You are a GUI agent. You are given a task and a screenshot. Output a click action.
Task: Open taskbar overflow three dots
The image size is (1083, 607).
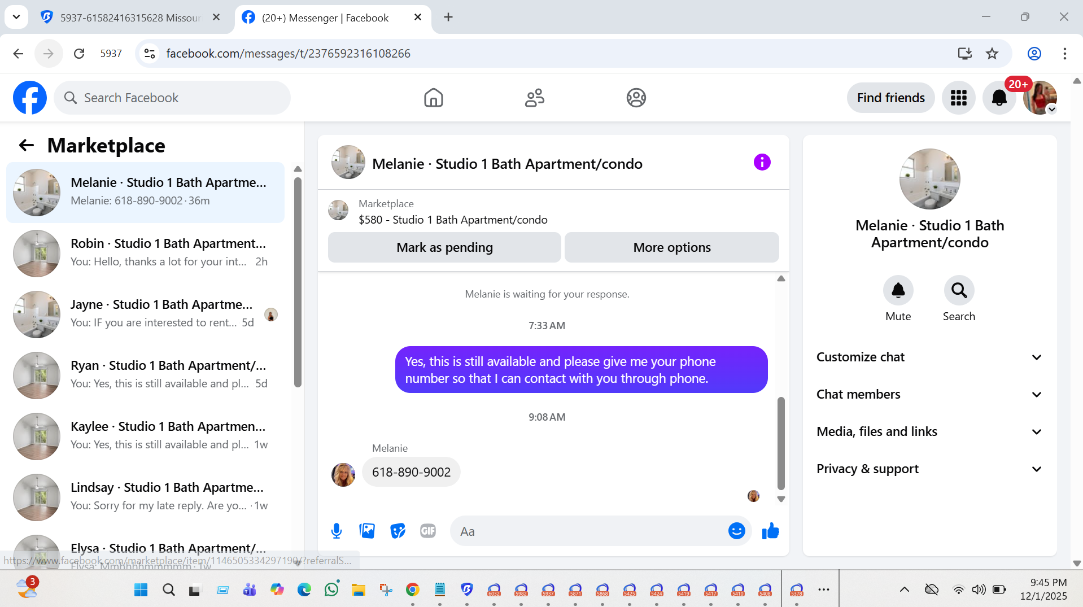point(824,590)
